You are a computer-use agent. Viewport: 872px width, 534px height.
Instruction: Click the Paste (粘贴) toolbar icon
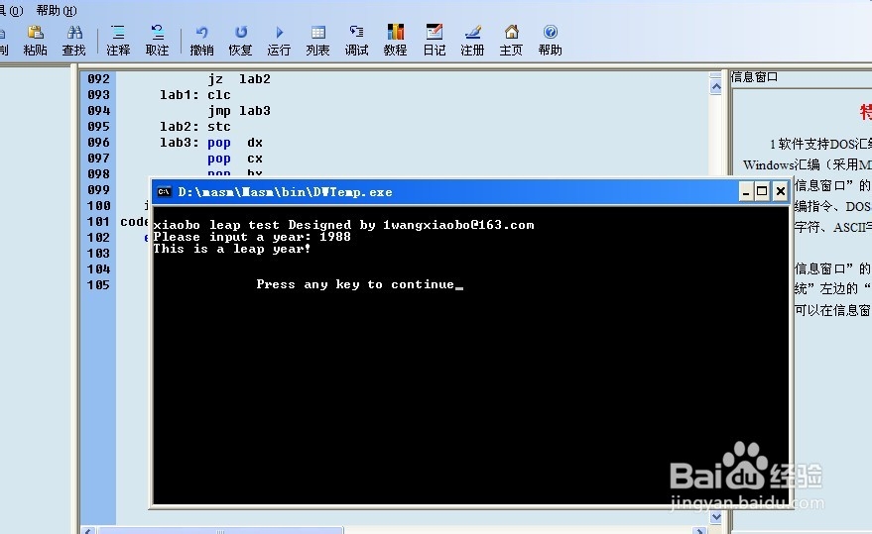(35, 41)
